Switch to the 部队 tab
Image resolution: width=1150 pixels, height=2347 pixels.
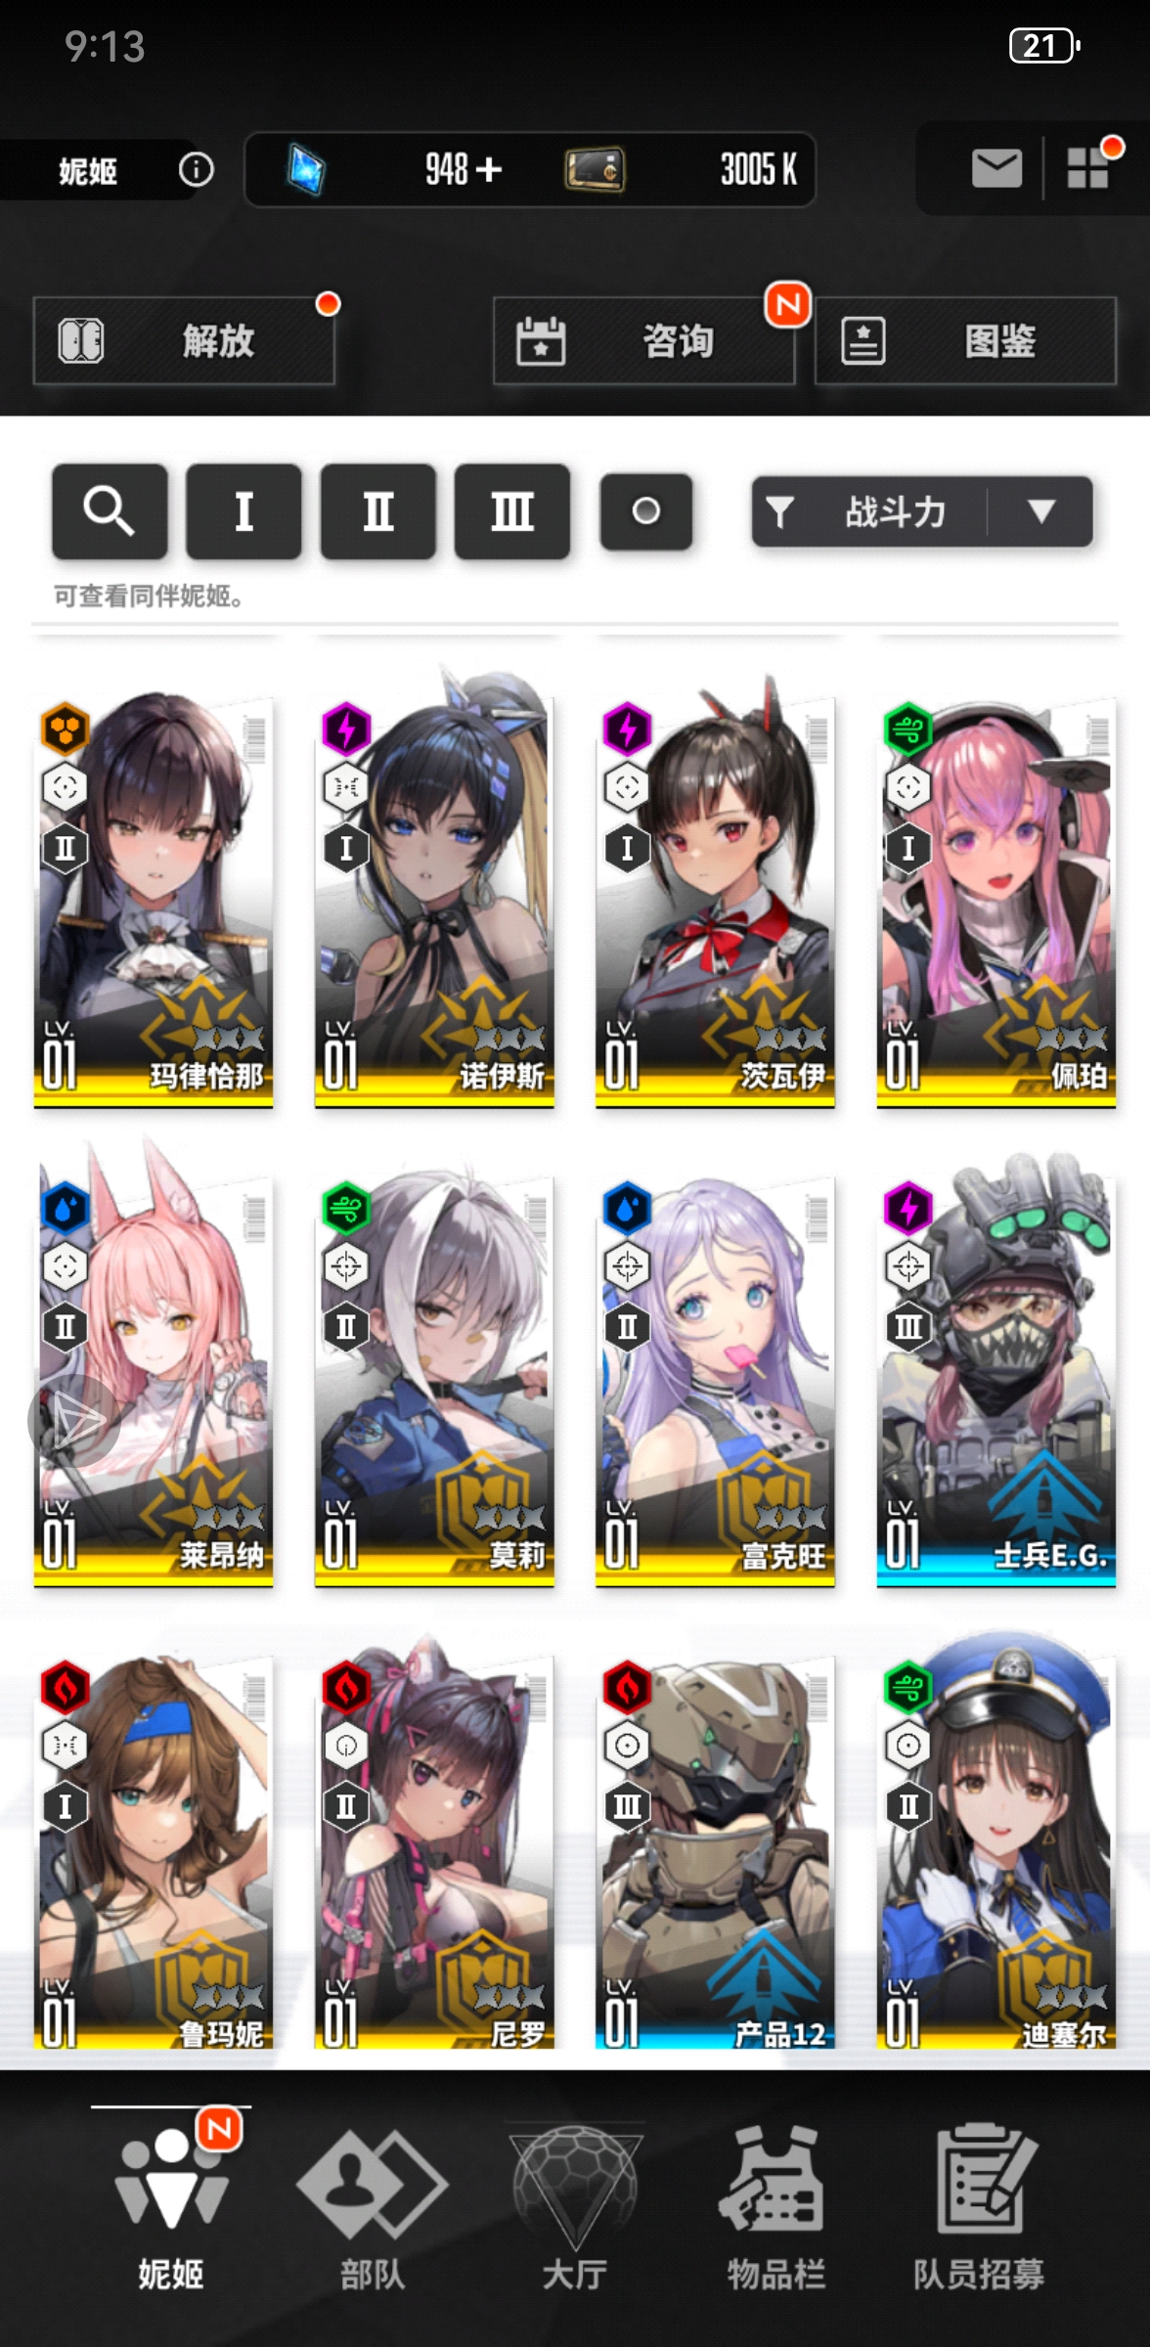372,2206
